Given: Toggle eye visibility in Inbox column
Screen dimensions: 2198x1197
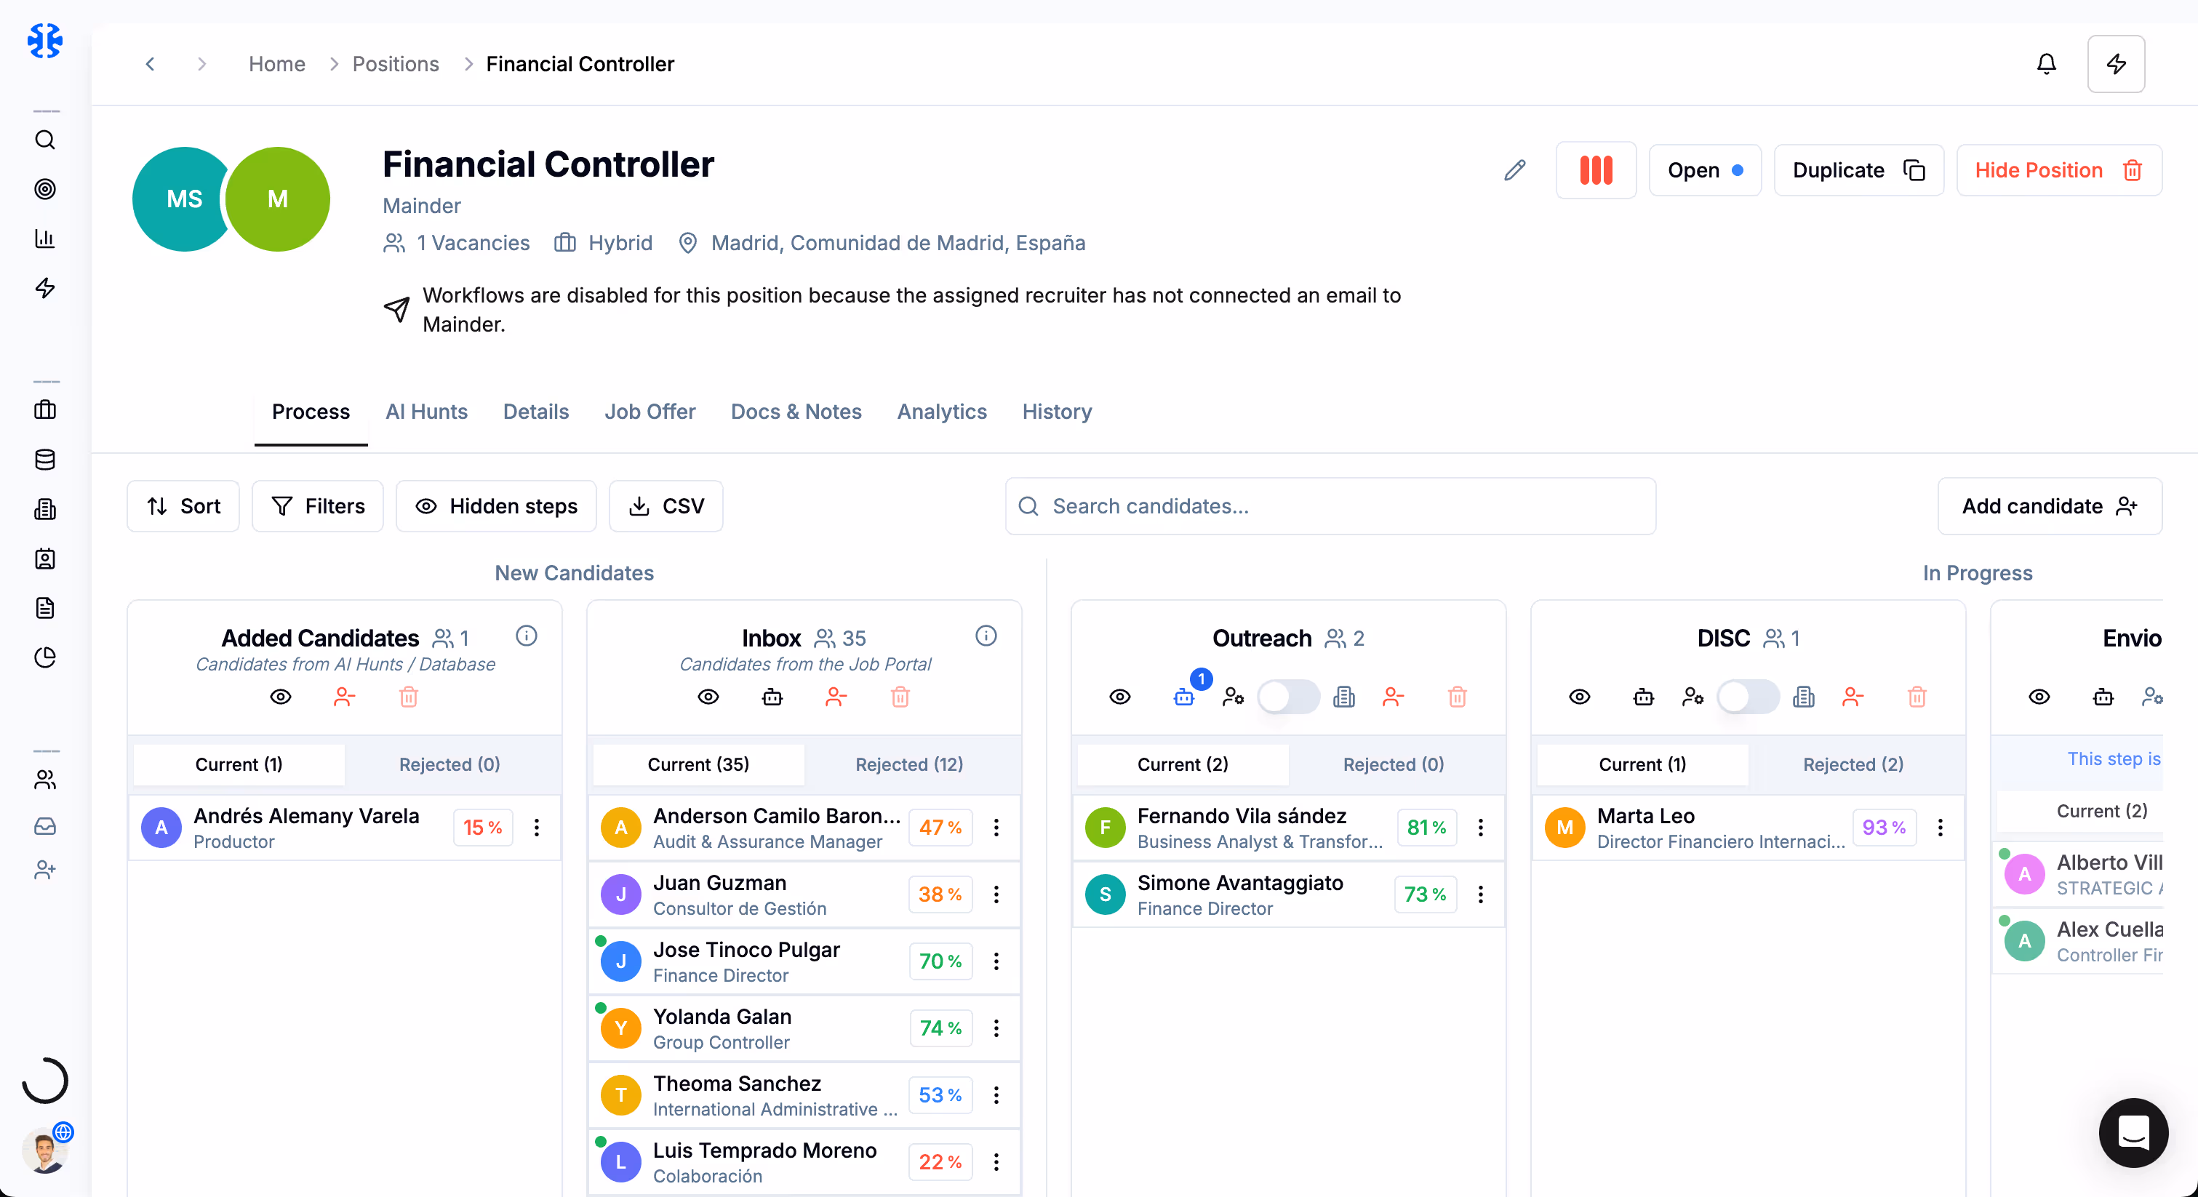Looking at the screenshot, I should pos(708,697).
